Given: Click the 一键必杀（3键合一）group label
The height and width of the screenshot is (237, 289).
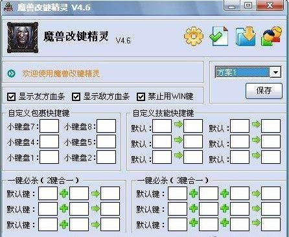Looking at the screenshot, I should 173,180.
